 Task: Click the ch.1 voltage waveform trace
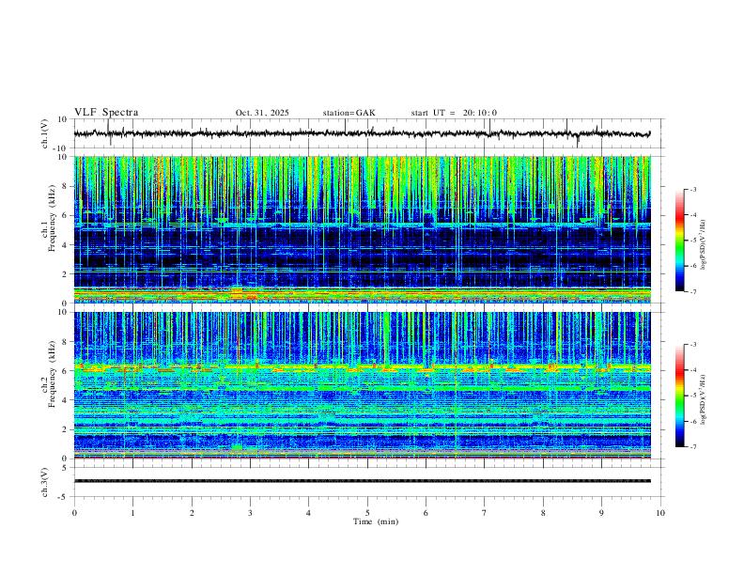[x=362, y=133]
